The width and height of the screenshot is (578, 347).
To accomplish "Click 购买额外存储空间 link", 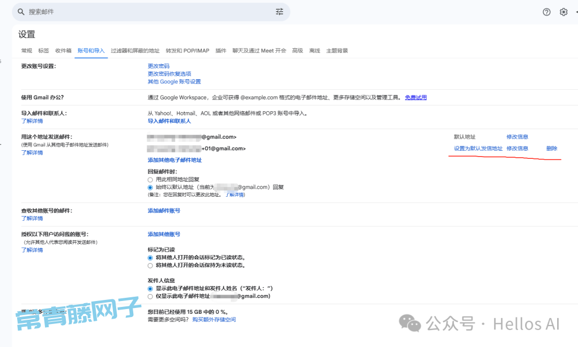I will [214, 320].
